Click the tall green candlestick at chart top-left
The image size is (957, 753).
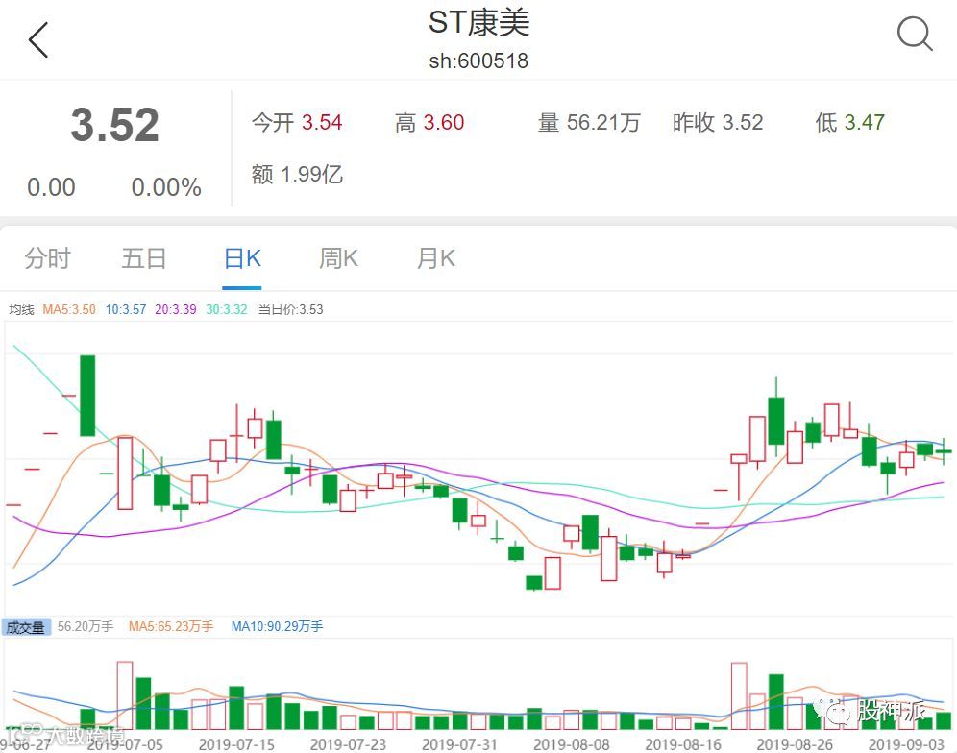coord(87,396)
